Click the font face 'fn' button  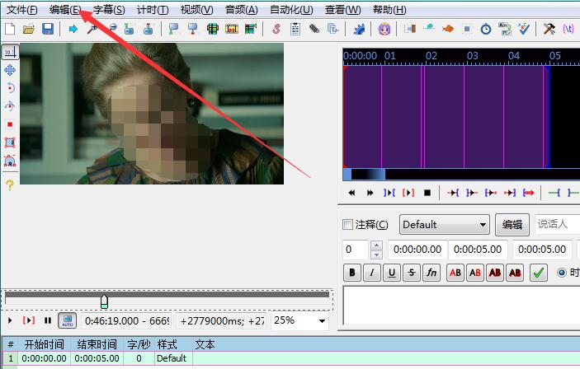click(x=431, y=273)
